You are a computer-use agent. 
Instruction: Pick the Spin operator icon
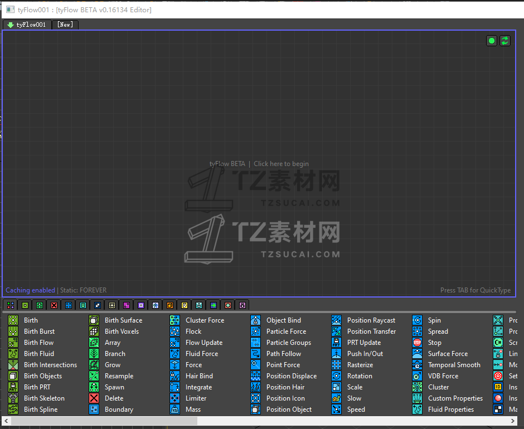pos(418,320)
